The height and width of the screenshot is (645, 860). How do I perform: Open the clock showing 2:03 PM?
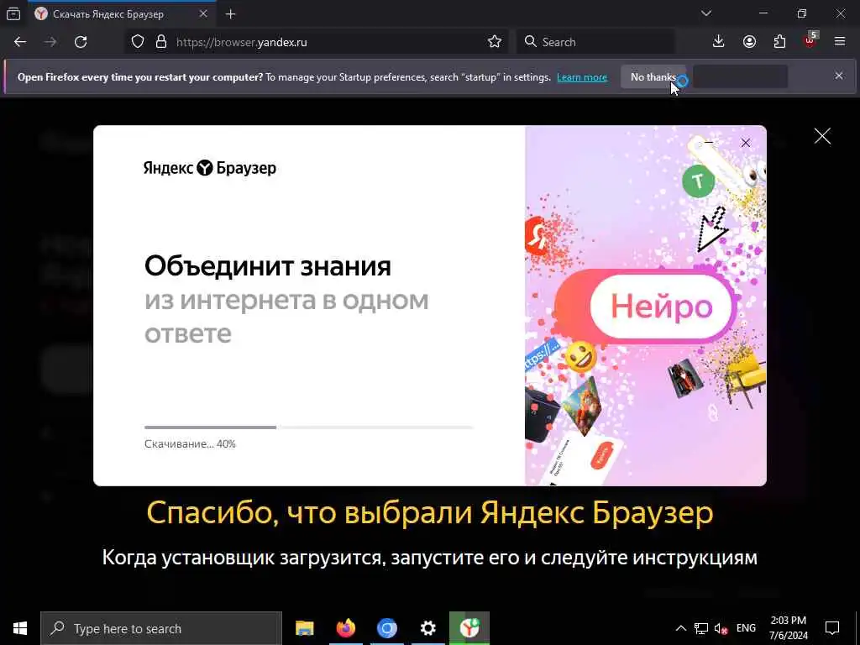click(x=788, y=628)
